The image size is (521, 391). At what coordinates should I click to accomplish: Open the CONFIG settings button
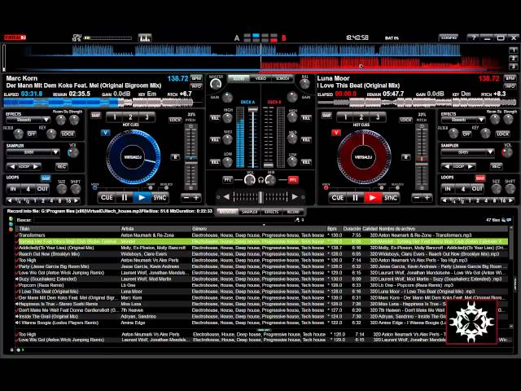coord(449,37)
